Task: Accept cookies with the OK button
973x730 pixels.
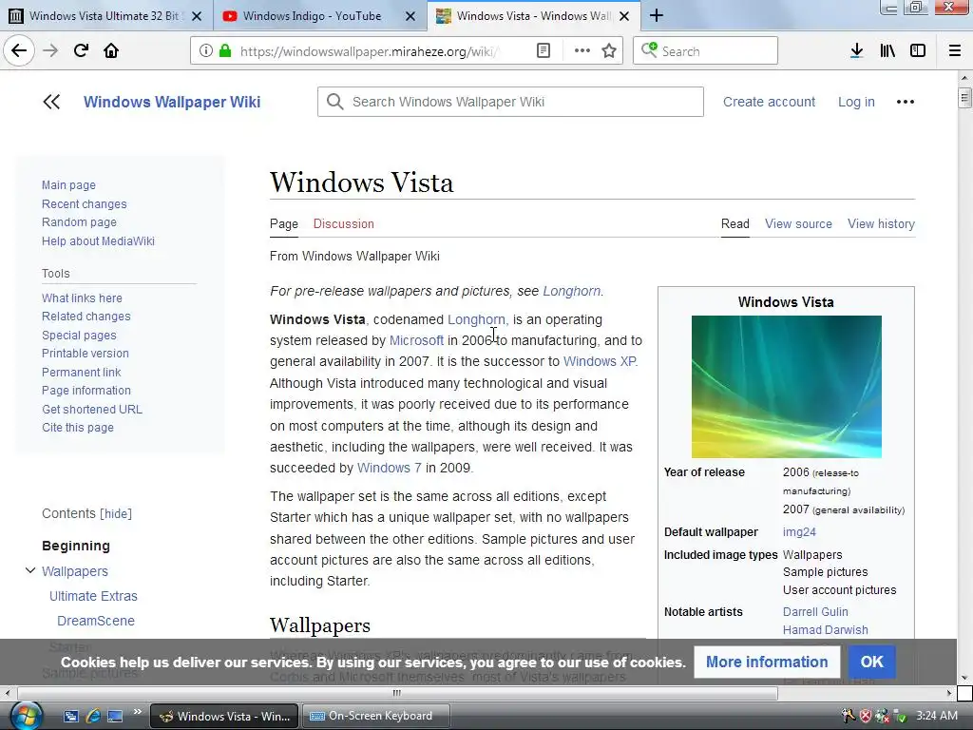Action: coord(871,662)
